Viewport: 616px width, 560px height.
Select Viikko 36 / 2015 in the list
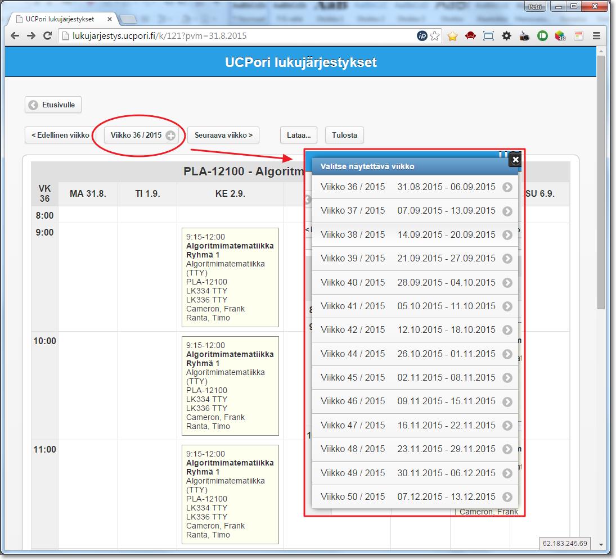tap(415, 187)
